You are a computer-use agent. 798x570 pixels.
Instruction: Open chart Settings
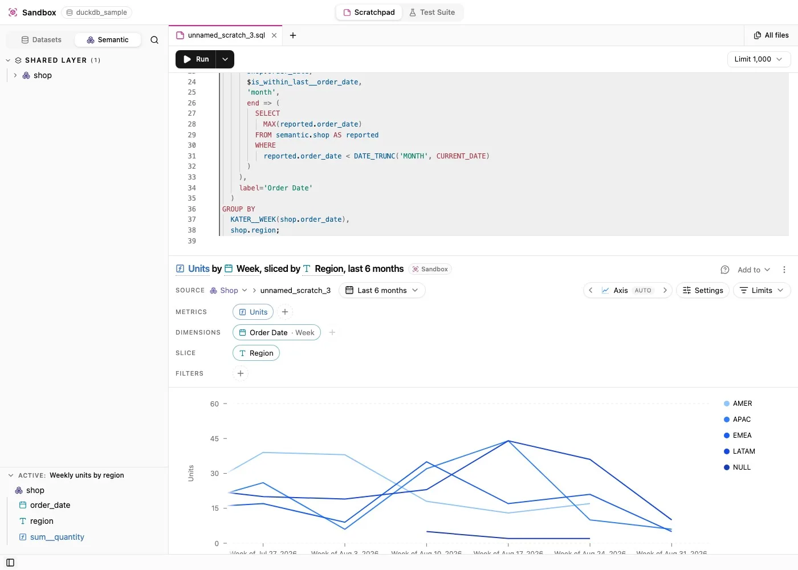(702, 290)
